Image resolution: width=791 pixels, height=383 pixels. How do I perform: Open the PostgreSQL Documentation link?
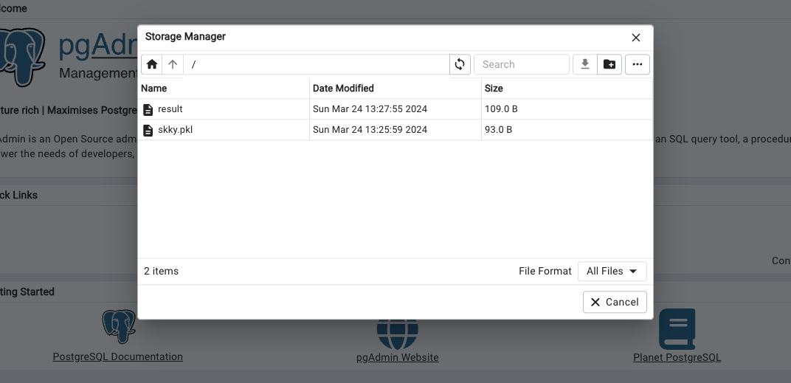point(118,356)
